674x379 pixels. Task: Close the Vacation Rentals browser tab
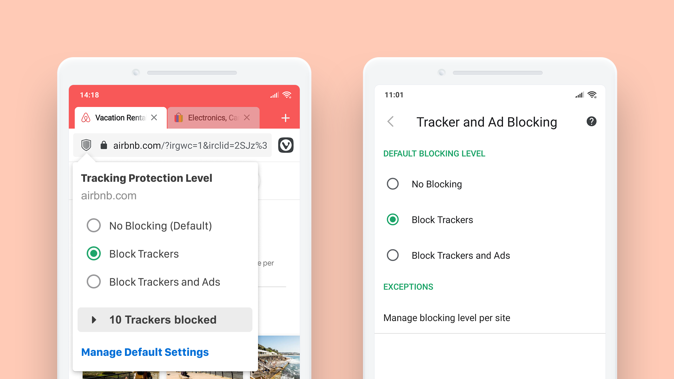coord(154,117)
